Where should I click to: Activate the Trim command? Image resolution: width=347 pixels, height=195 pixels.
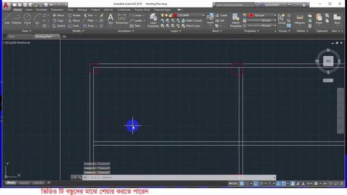tap(88, 15)
